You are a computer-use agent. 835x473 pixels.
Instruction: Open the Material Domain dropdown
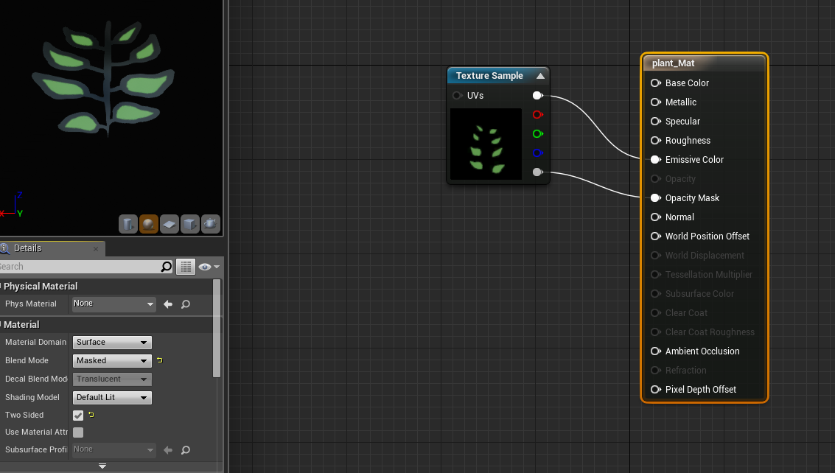[x=112, y=342]
